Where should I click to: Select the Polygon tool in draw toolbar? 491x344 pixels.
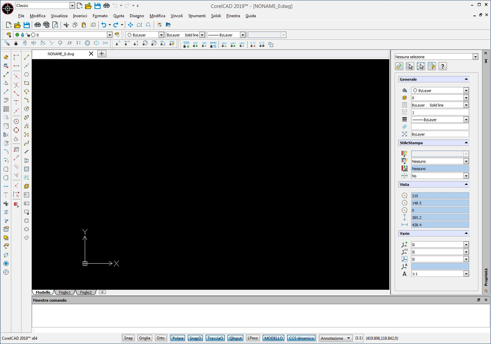27,74
